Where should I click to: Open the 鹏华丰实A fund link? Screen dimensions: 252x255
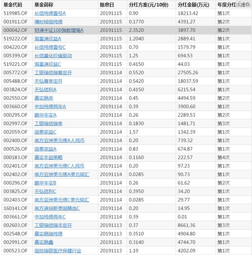(x=45, y=115)
